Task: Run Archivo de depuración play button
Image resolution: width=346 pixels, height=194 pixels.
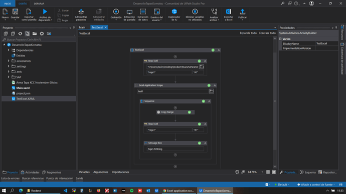Action: coord(45,11)
